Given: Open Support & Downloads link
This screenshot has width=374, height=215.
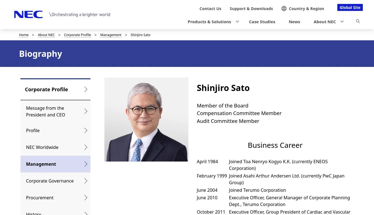Looking at the screenshot, I should [x=251, y=9].
